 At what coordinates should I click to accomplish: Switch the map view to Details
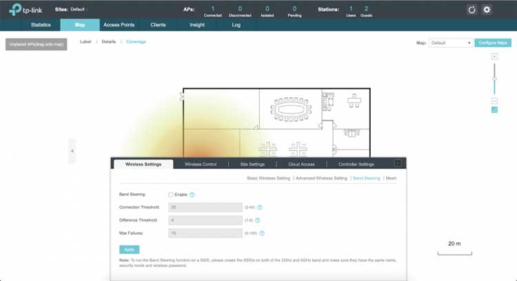pos(109,42)
